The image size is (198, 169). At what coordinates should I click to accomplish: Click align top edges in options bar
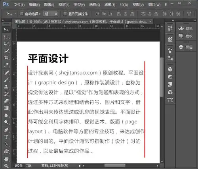[97, 14]
